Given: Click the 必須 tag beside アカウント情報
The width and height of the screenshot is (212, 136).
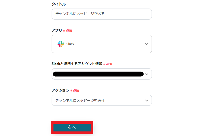Looking at the screenshot, I should [x=109, y=64].
